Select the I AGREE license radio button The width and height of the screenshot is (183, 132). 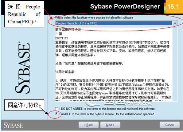tap(57, 114)
